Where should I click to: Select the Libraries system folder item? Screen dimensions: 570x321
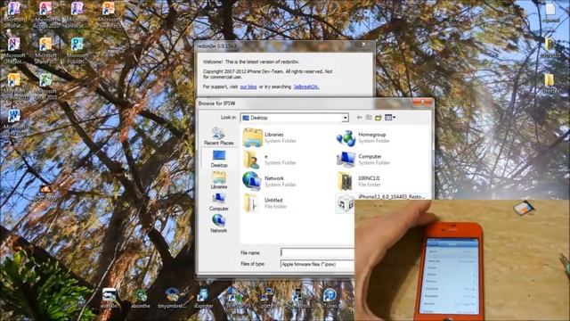(x=270, y=137)
